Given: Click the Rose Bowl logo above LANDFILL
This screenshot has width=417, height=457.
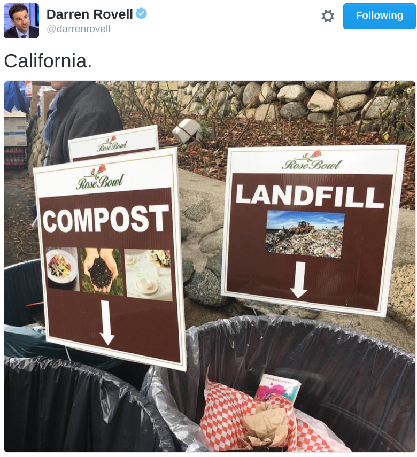Looking at the screenshot, I should tap(312, 160).
